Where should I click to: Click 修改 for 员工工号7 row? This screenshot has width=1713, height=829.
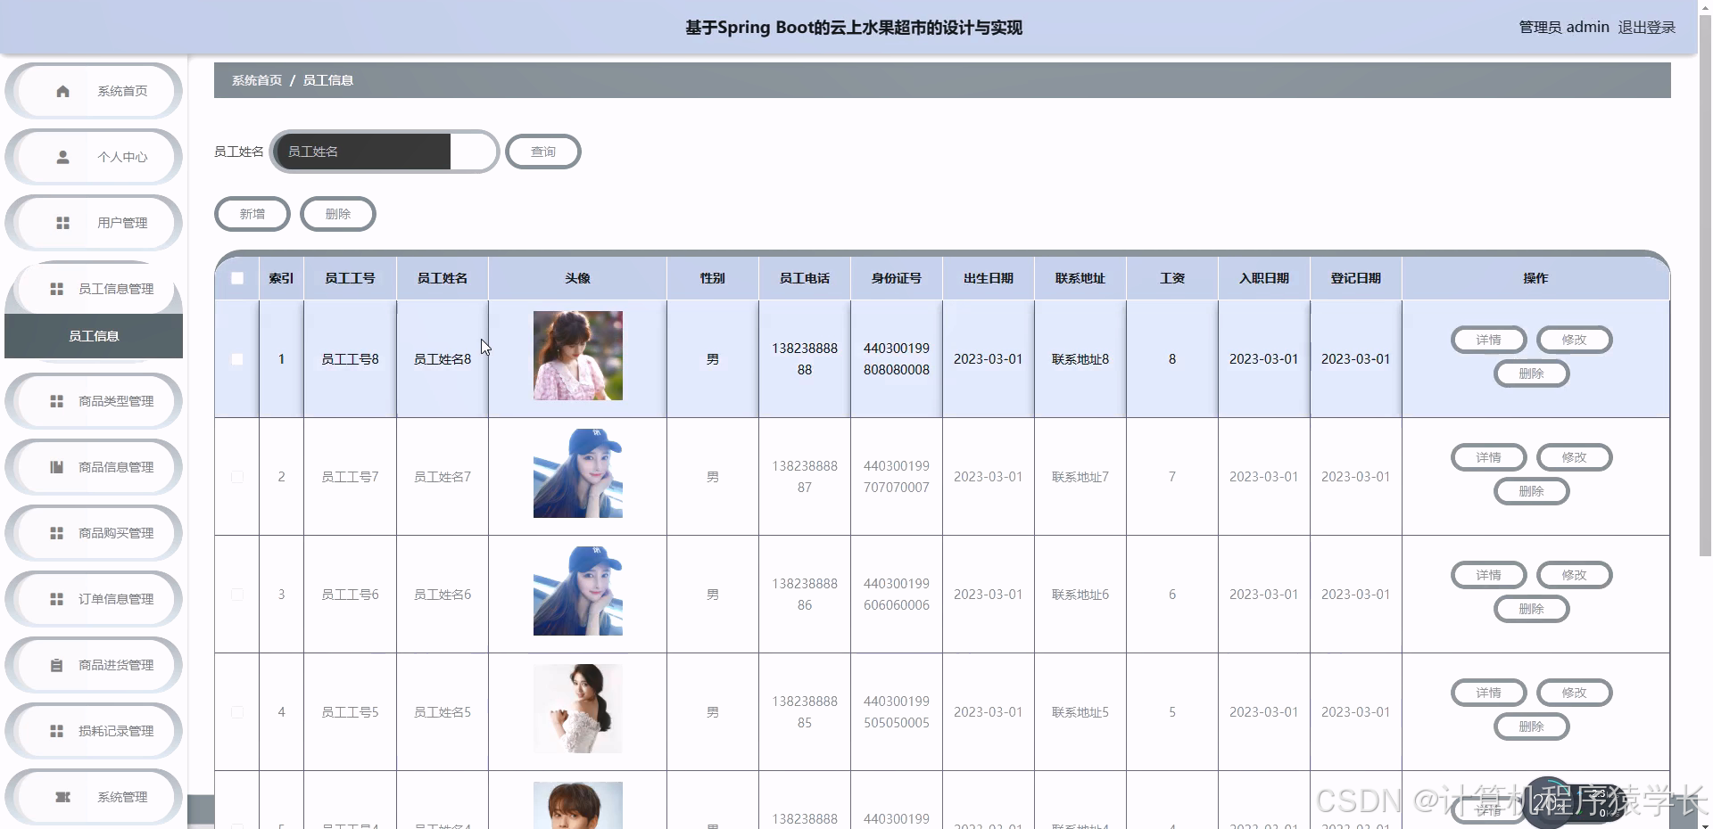click(x=1574, y=457)
